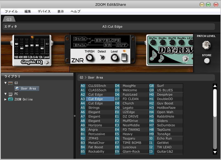Image resolution: width=221 pixels, height=160 pixels.
Task: Select patch D4 MoogMe
Action: (x=132, y=86)
